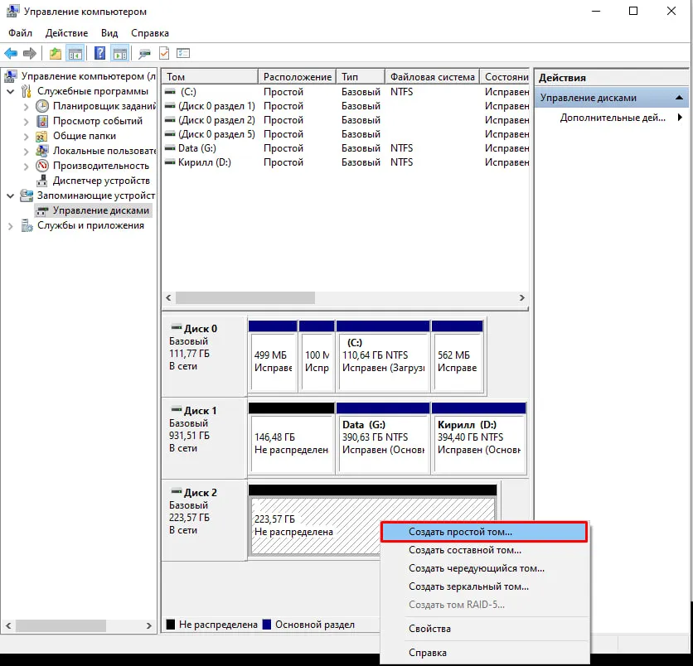Collapse the Управление дисками actions section

[679, 98]
